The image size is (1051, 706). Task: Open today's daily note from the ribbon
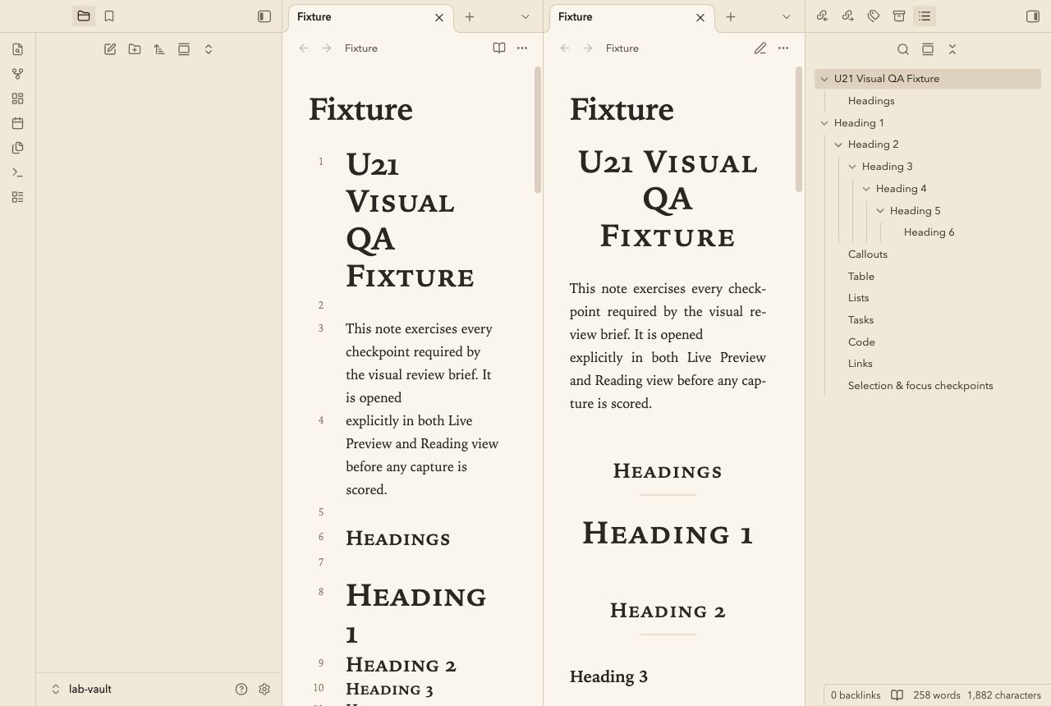18,123
